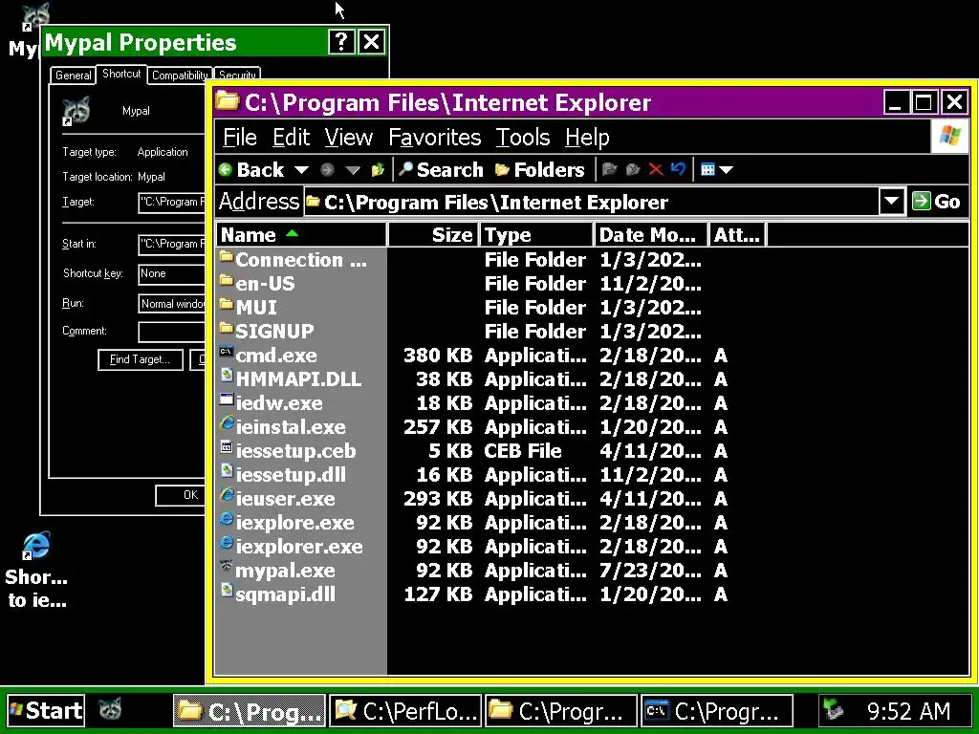Click the help question mark button in Properties

[x=341, y=42]
